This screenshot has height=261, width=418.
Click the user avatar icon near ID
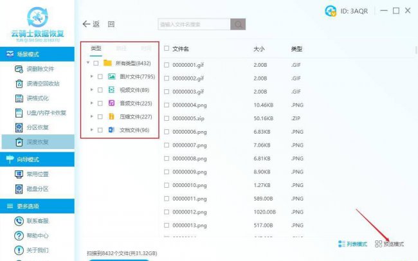point(331,11)
